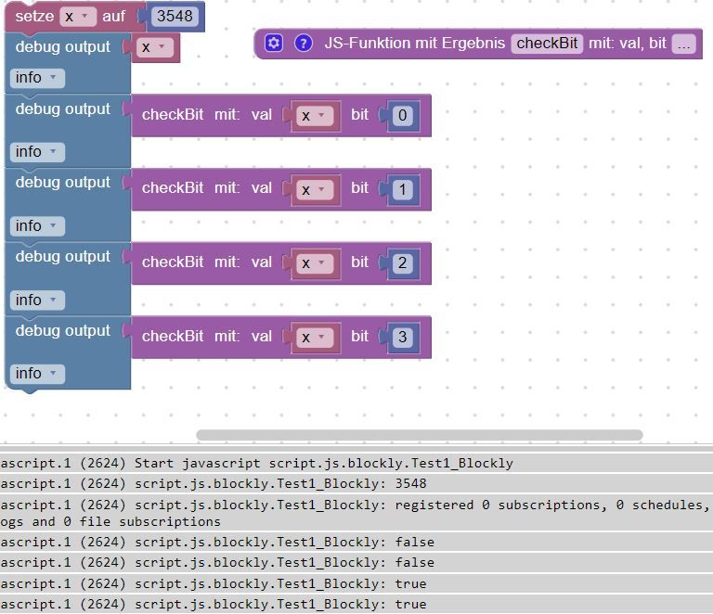The width and height of the screenshot is (713, 614).
Task: Open info level dropdown of first debug output
Action: [37, 78]
